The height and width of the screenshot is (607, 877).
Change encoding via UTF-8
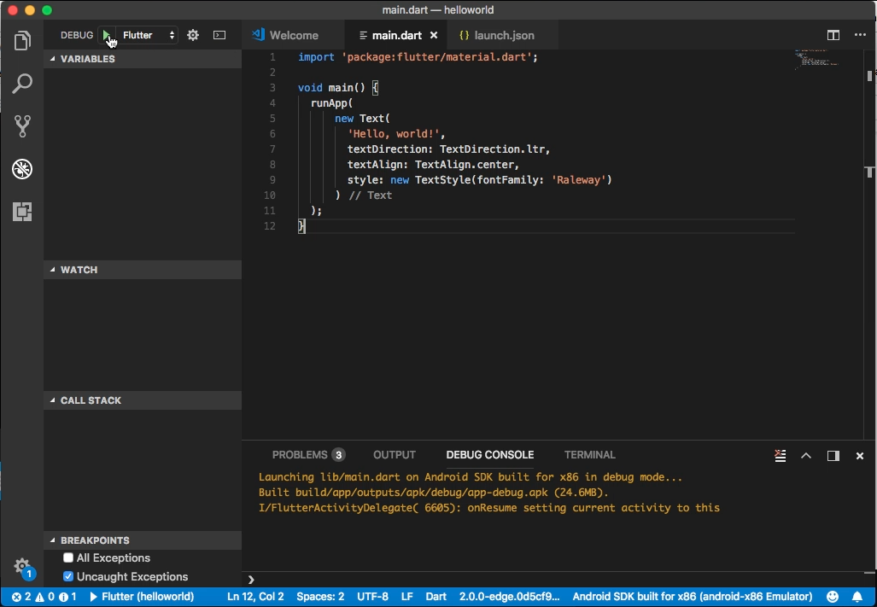point(372,597)
